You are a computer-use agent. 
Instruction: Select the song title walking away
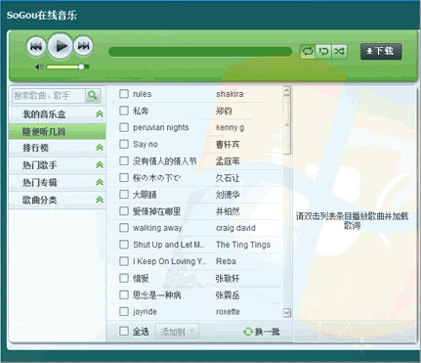point(157,228)
